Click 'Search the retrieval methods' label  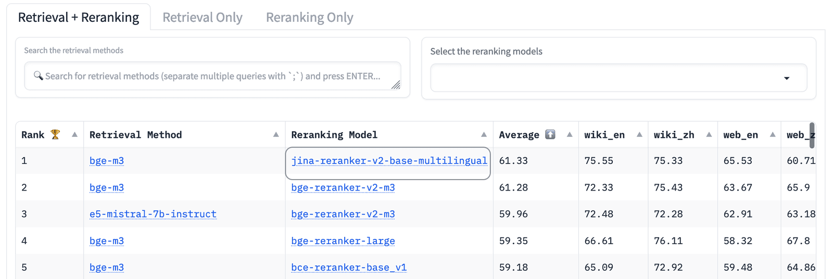click(x=73, y=50)
